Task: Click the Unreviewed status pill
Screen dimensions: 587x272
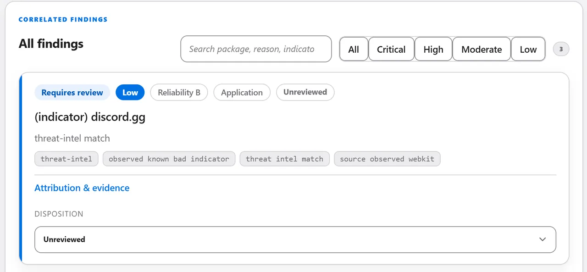Action: [305, 92]
